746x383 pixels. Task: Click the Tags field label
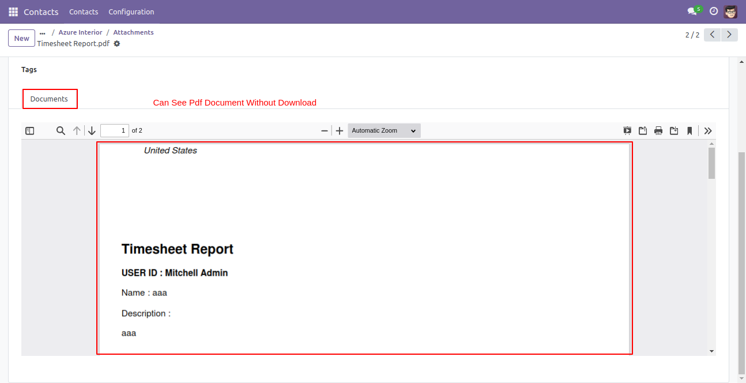point(29,70)
